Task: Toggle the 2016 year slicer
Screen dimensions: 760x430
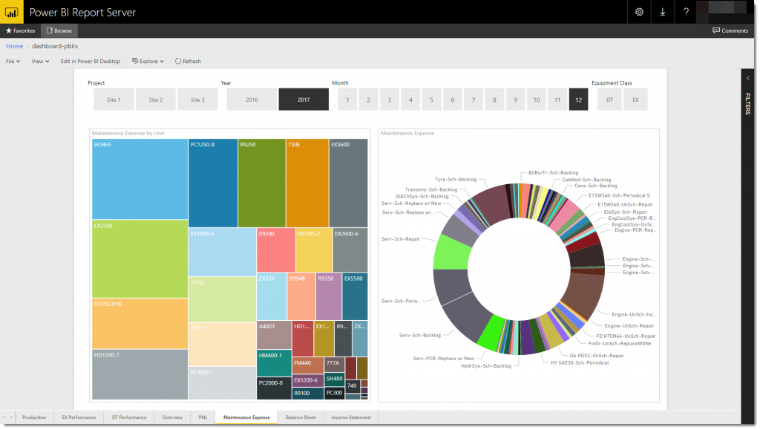Action: pos(252,100)
